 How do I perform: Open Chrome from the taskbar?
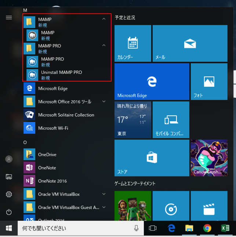207,228
